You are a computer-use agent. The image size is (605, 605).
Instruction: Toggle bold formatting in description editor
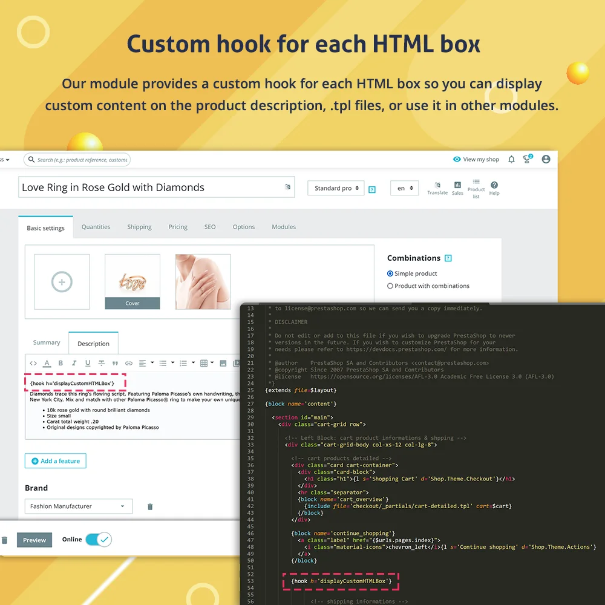coord(60,363)
